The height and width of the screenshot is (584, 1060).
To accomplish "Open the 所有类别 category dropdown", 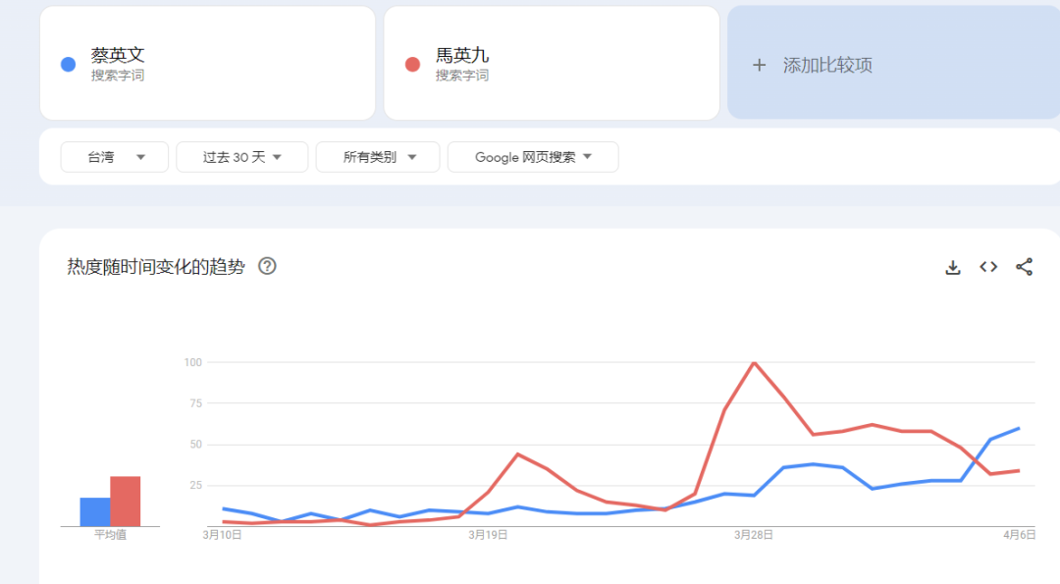I will point(378,157).
